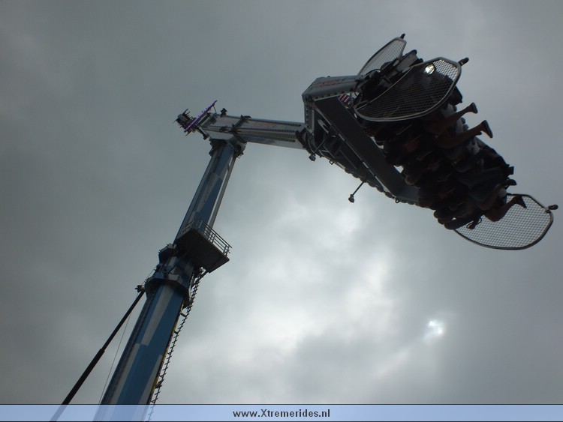Screen dimensions: 563x422
Task: Click the www.Xtremerides.nl watermark text
Action: pyautogui.click(x=281, y=414)
